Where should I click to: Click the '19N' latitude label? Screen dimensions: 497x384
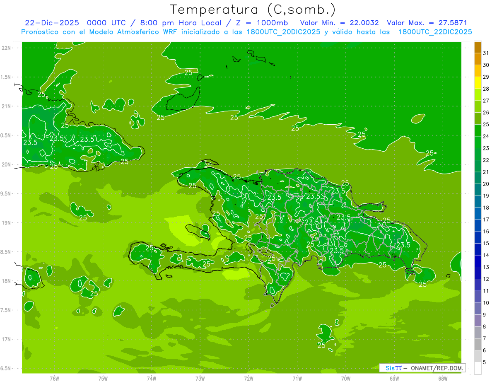(6, 223)
